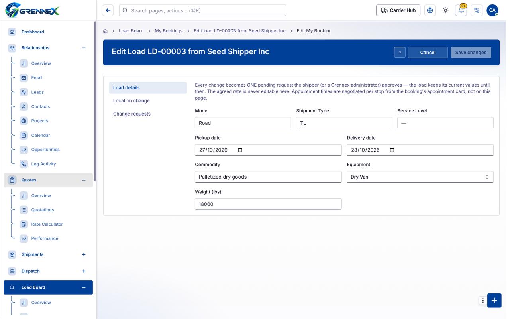Click the back arrow button
The width and height of the screenshot is (510, 319).
click(x=108, y=10)
